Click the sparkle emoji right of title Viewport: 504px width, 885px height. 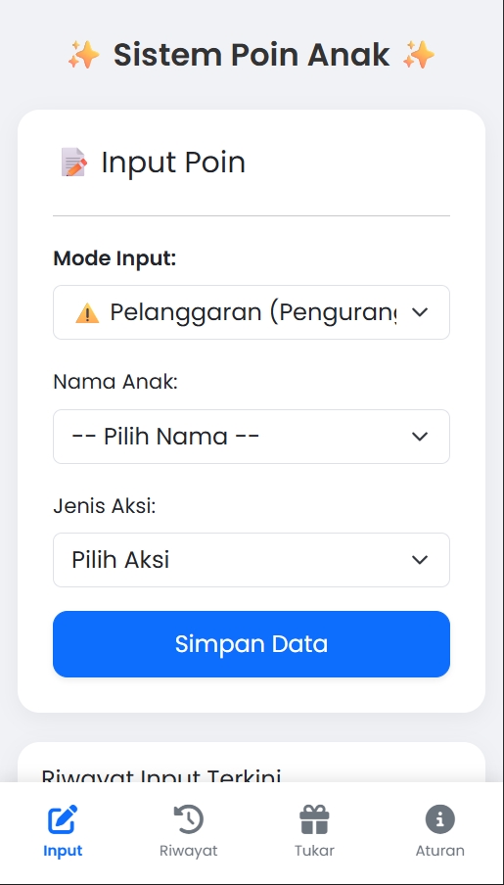click(419, 55)
